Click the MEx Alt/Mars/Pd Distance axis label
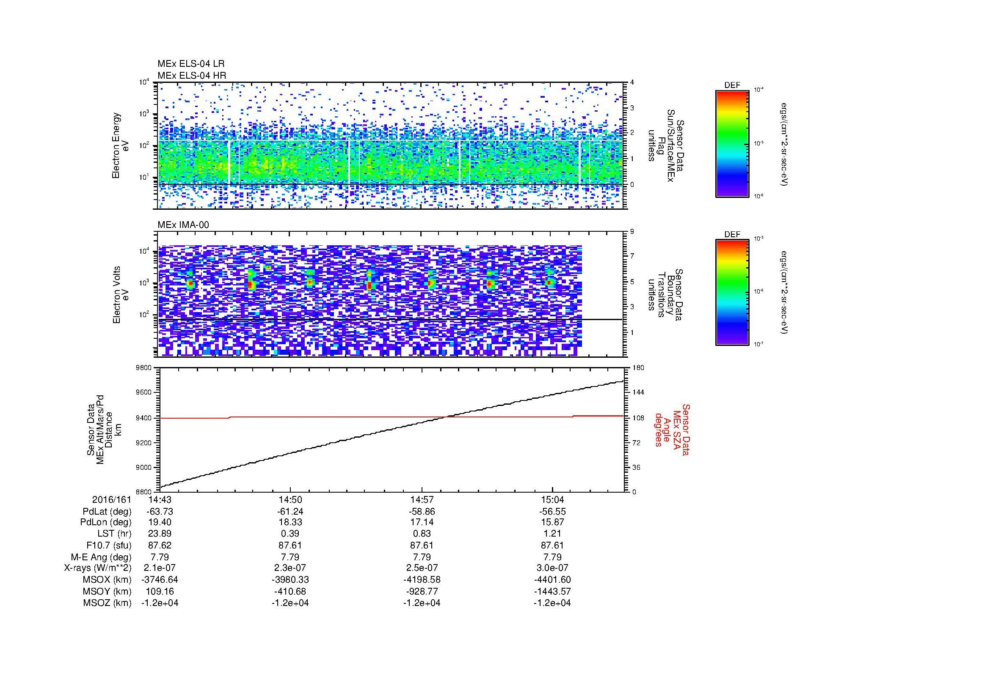This screenshot has width=990, height=699. pos(104,429)
